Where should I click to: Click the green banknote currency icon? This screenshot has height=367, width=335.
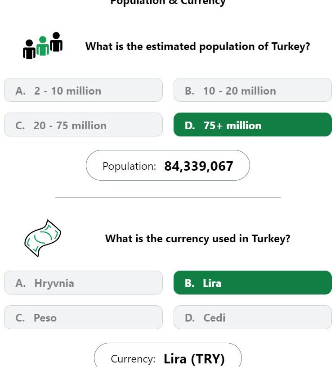tap(43, 238)
